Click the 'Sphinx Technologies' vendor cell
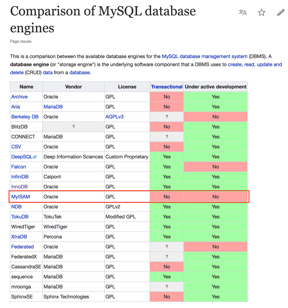Viewport: 288px width, 308px height. click(x=73, y=297)
